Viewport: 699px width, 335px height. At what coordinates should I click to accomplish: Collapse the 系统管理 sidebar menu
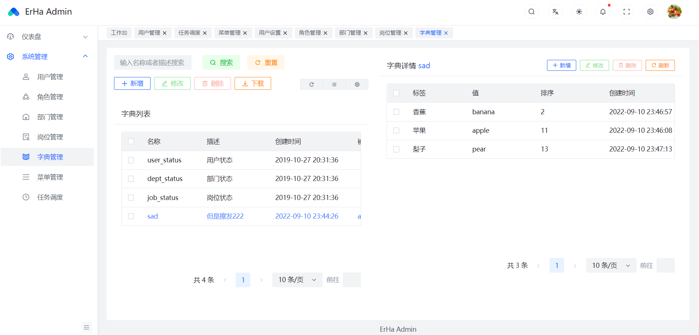(48, 57)
